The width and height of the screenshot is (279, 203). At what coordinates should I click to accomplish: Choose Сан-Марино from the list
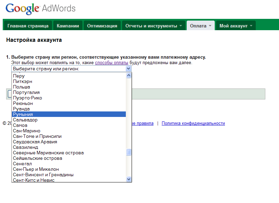pyautogui.click(x=27, y=131)
